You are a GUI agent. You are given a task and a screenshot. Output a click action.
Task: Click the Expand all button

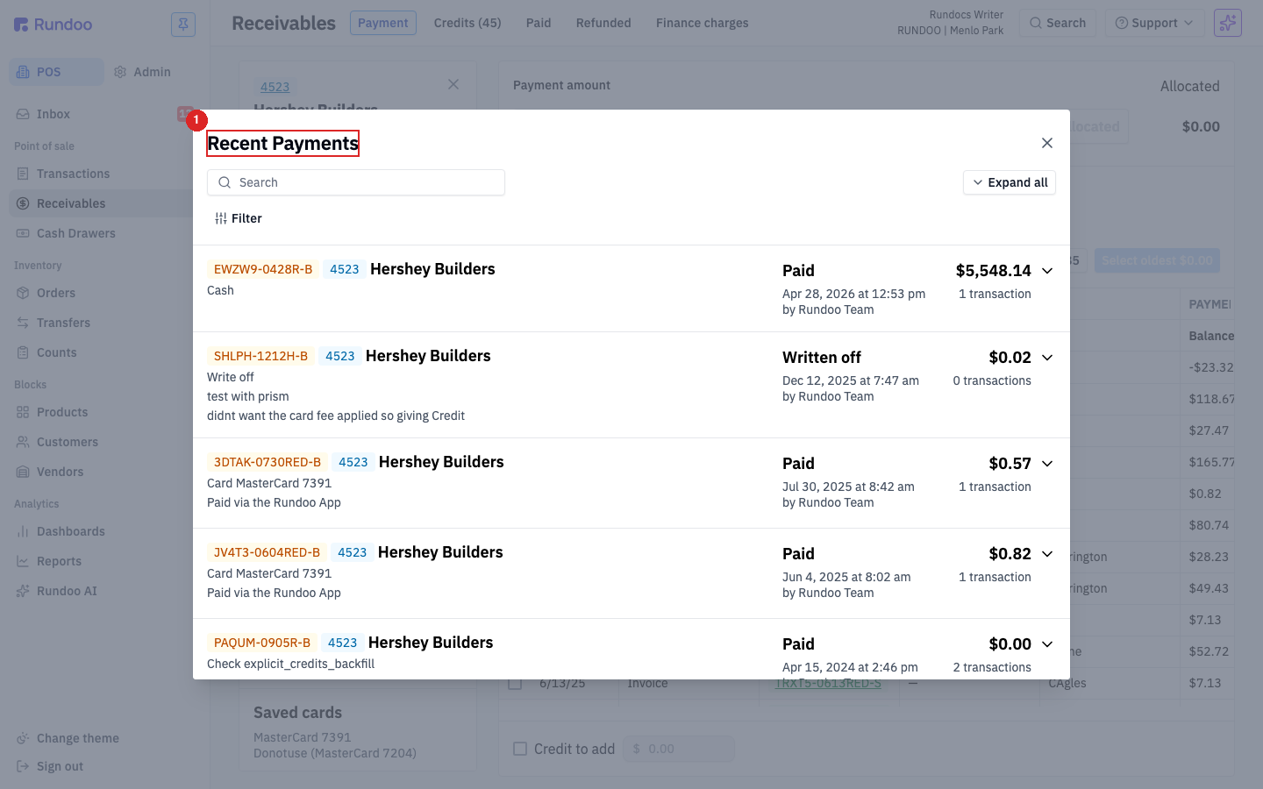1010,182
